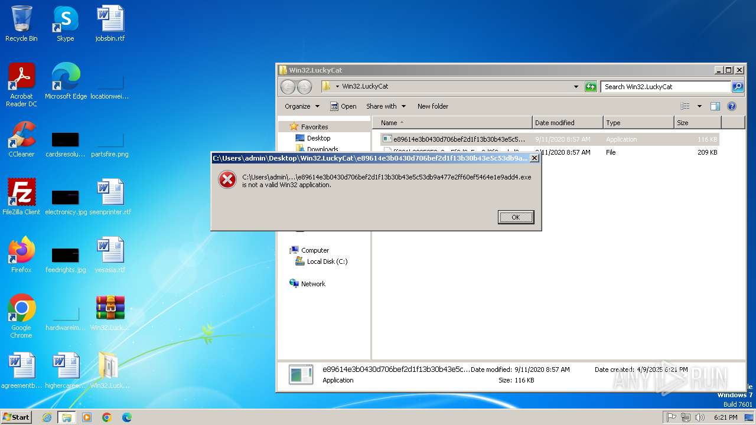Launch Edge from the taskbar

click(x=126, y=417)
